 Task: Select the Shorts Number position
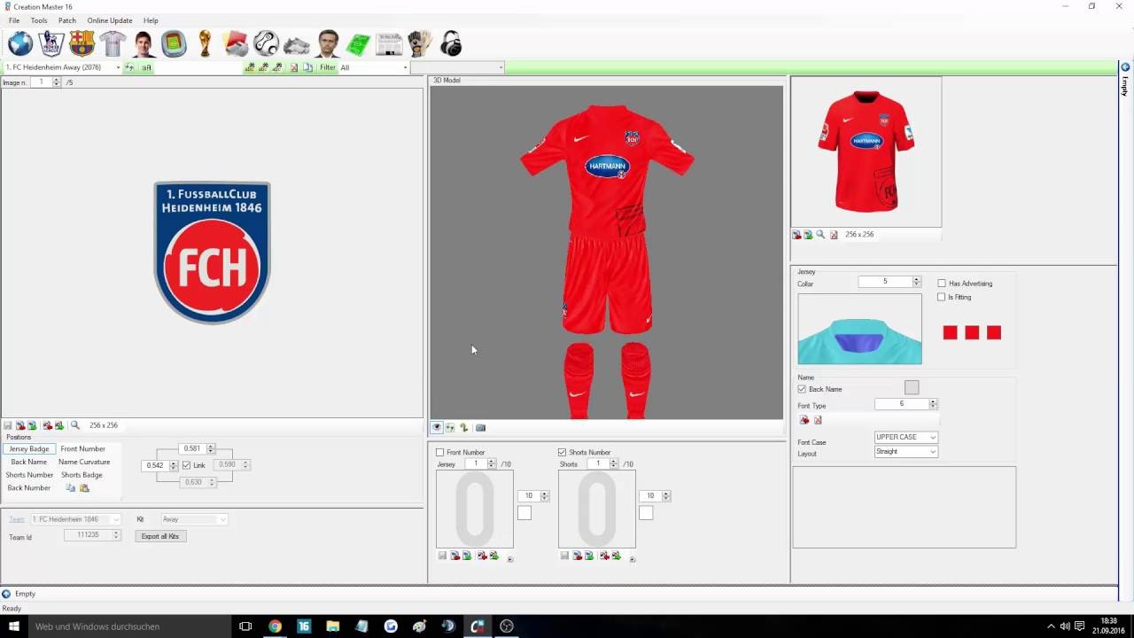[29, 475]
